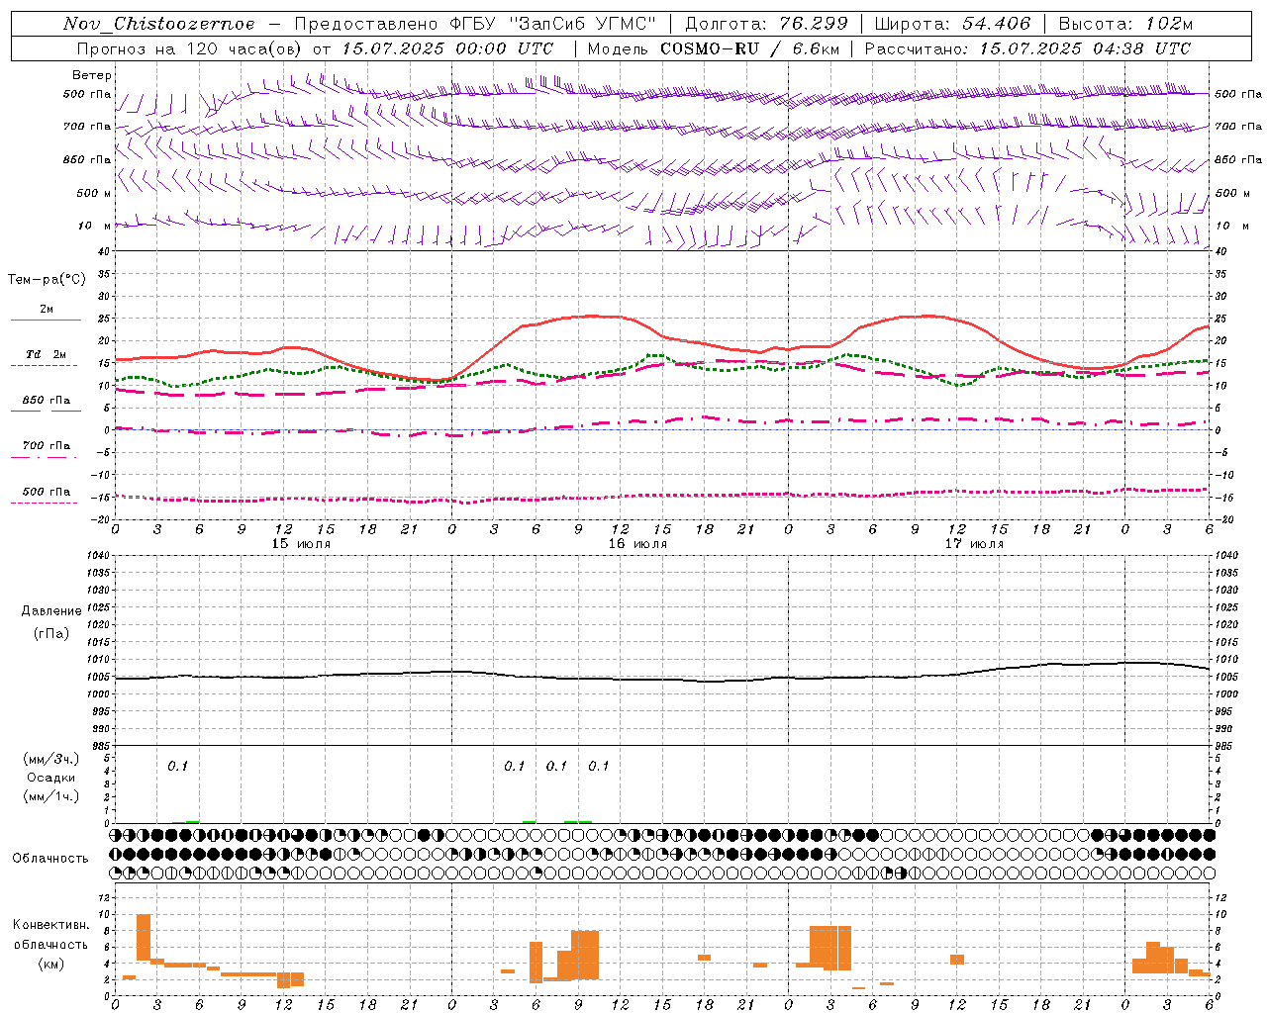Click the text Прогноз на 120 часа(ов)
Screen dimensions: 1267x1013
(x=190, y=48)
